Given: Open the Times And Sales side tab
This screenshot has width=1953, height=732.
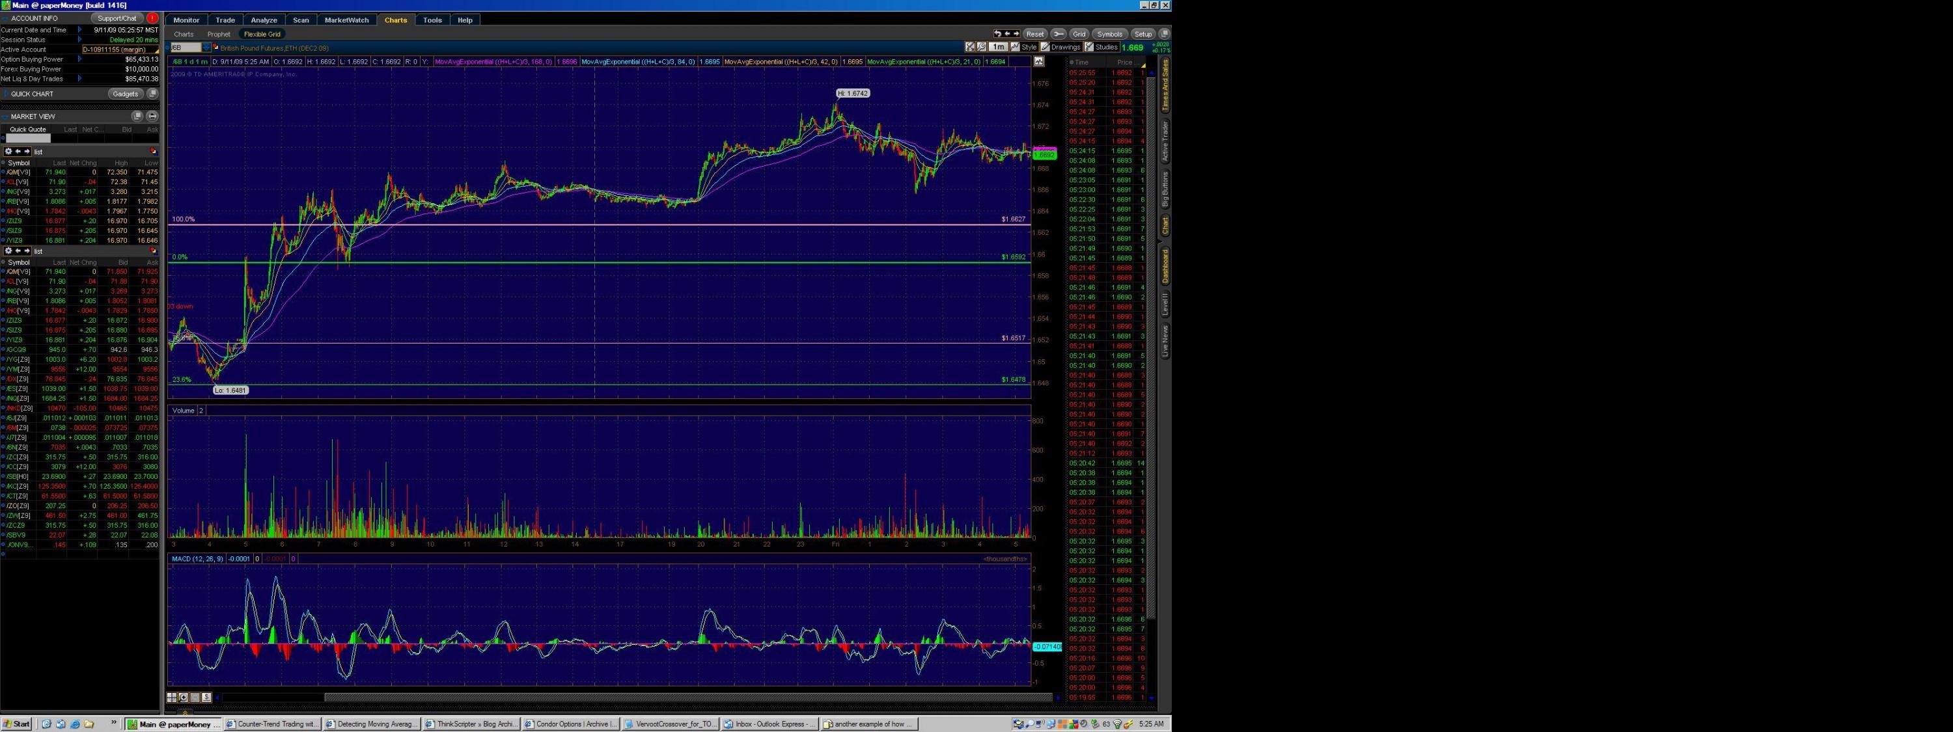Looking at the screenshot, I should (1165, 86).
